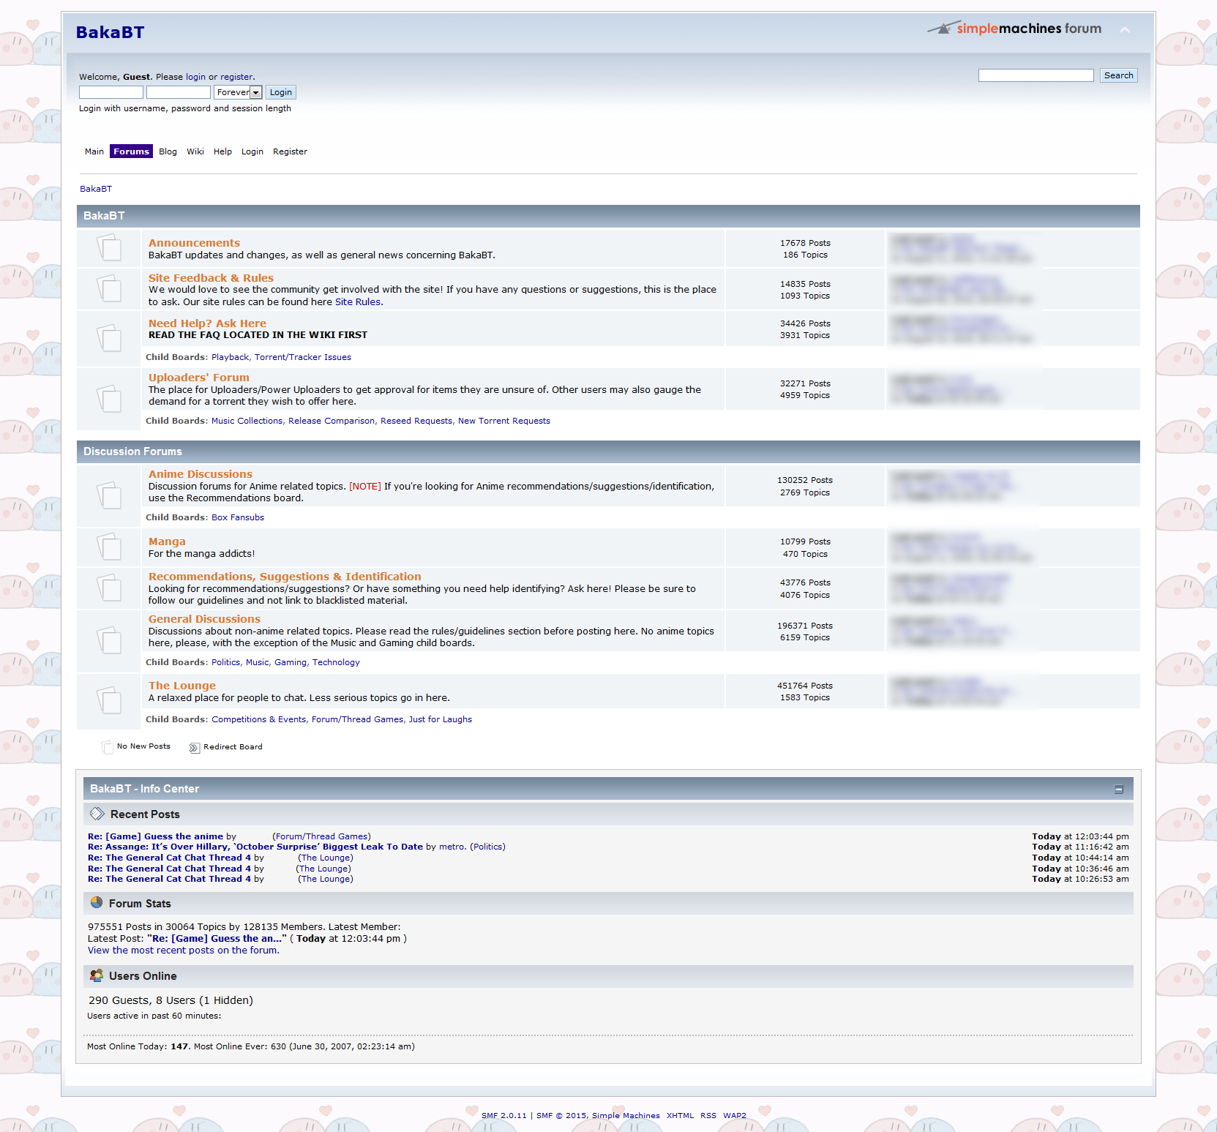Open the Competitions & Events child board
This screenshot has height=1132, width=1217.
coord(258,719)
